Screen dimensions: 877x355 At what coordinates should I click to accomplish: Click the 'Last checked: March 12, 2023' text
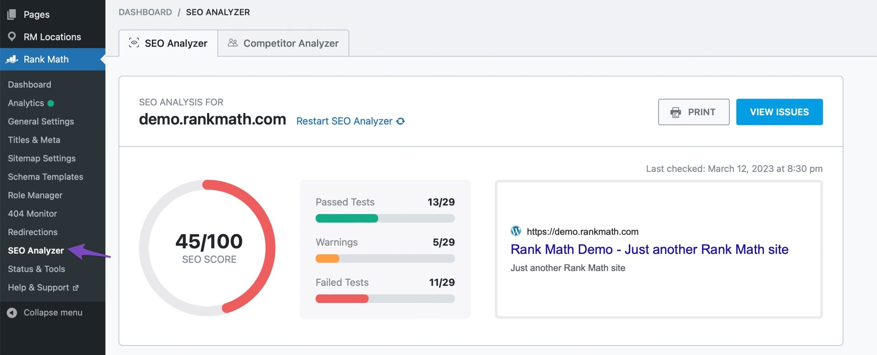coord(734,169)
